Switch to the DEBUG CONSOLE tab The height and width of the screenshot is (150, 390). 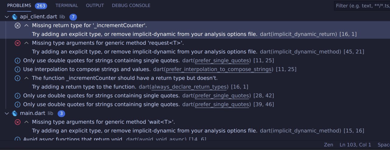tap(131, 5)
